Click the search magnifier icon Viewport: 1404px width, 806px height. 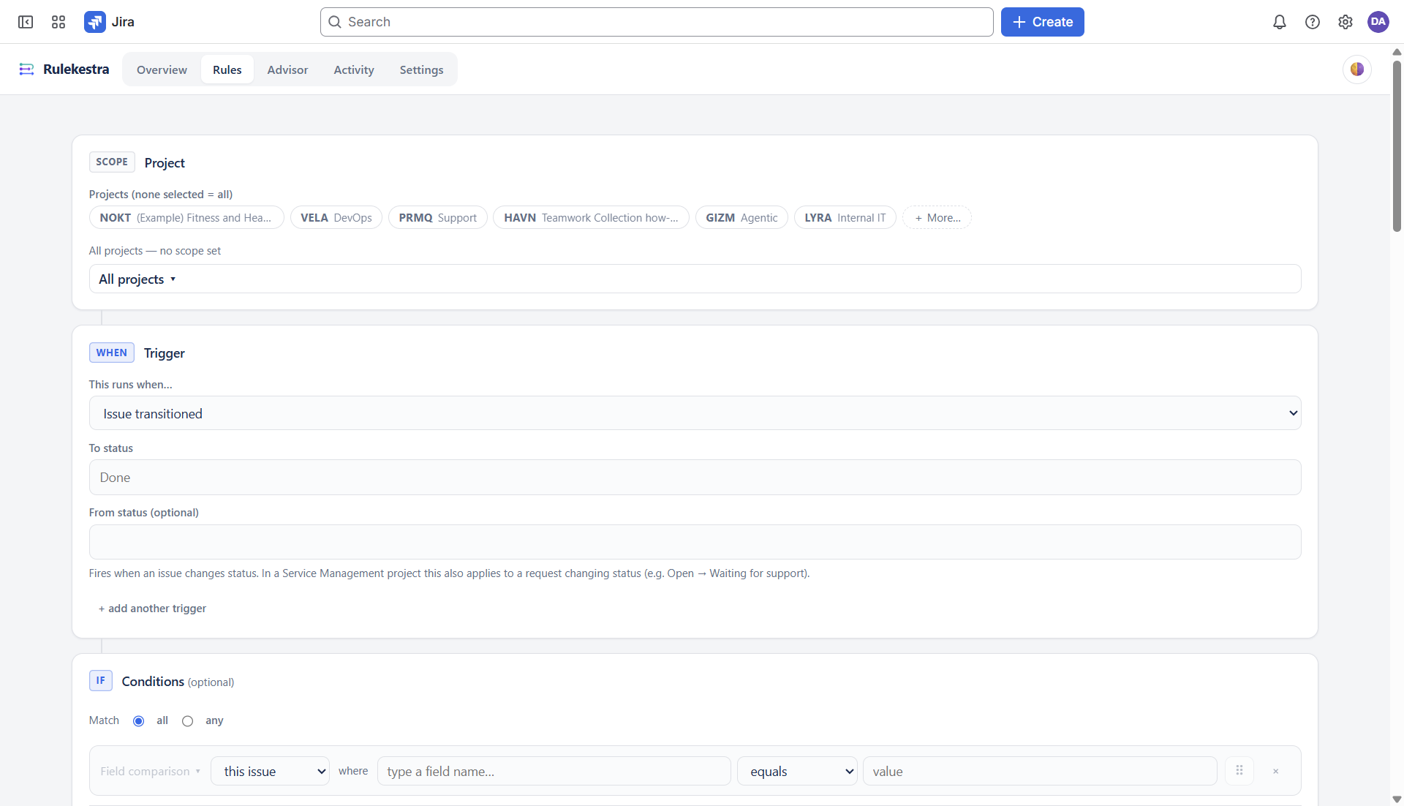(x=335, y=22)
